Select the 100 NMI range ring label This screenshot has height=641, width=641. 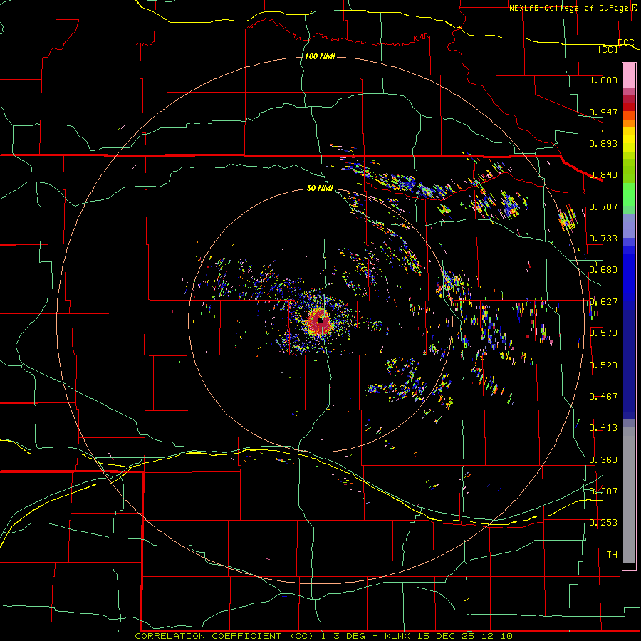[x=320, y=56]
